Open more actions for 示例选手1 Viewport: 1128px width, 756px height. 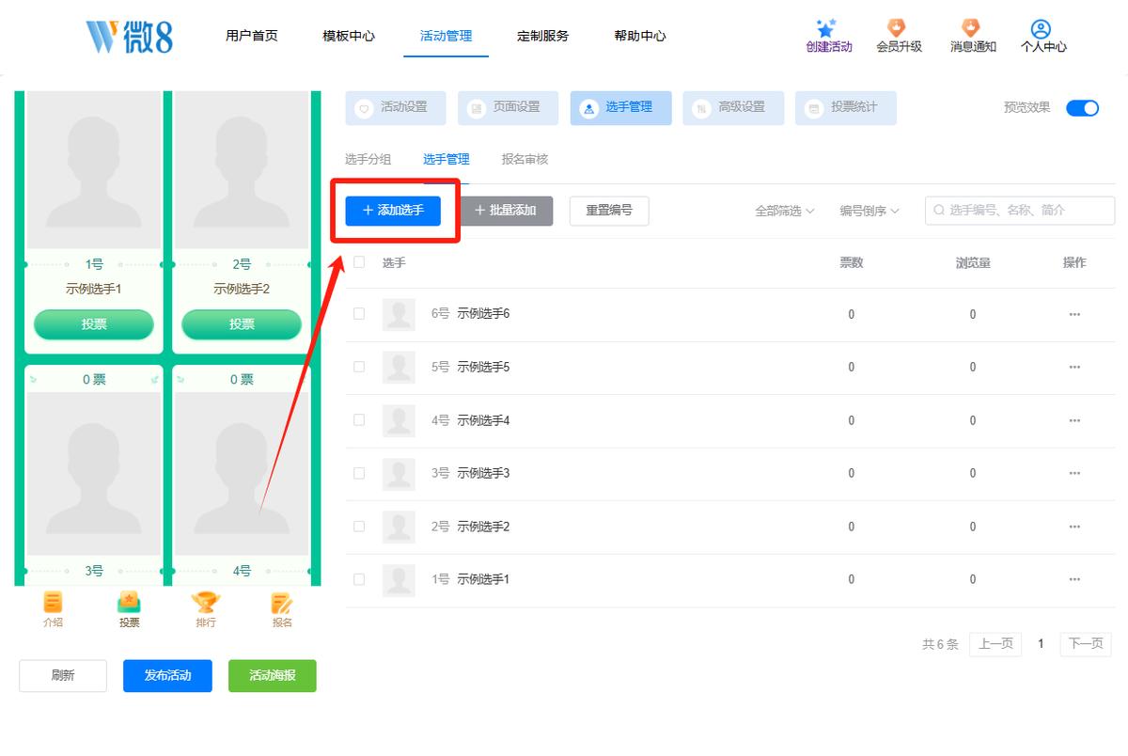point(1074,580)
